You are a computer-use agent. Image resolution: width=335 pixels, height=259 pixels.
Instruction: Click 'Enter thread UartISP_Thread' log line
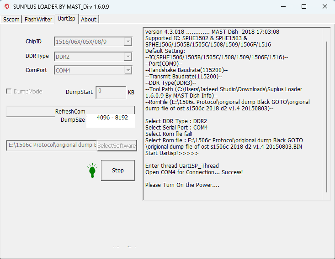click(182, 166)
